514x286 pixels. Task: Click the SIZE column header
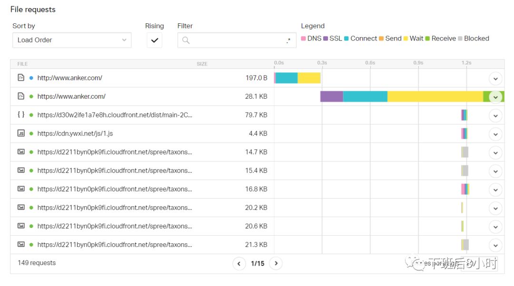[202, 64]
